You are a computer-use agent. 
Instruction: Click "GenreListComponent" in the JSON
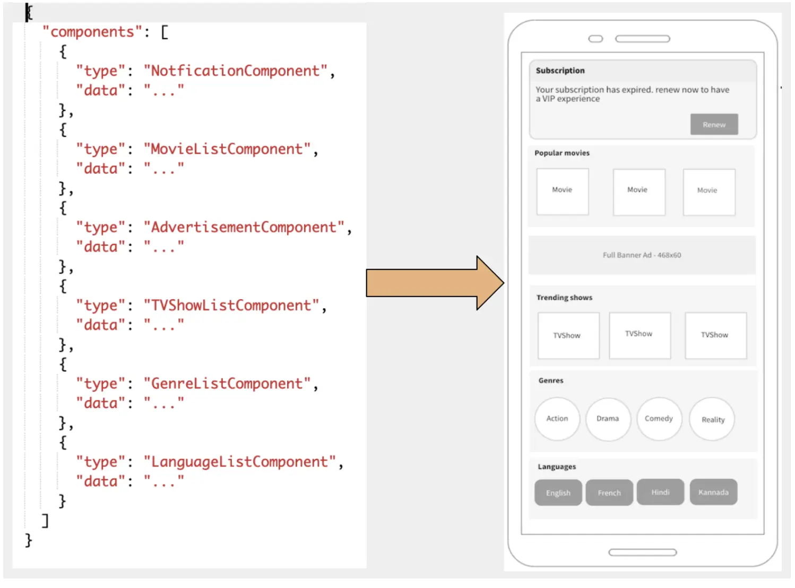[227, 383]
